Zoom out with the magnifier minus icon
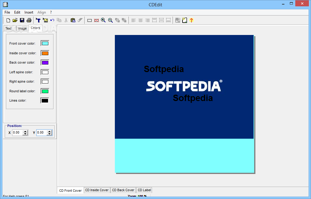The width and height of the screenshot is (311, 199). 110,20
